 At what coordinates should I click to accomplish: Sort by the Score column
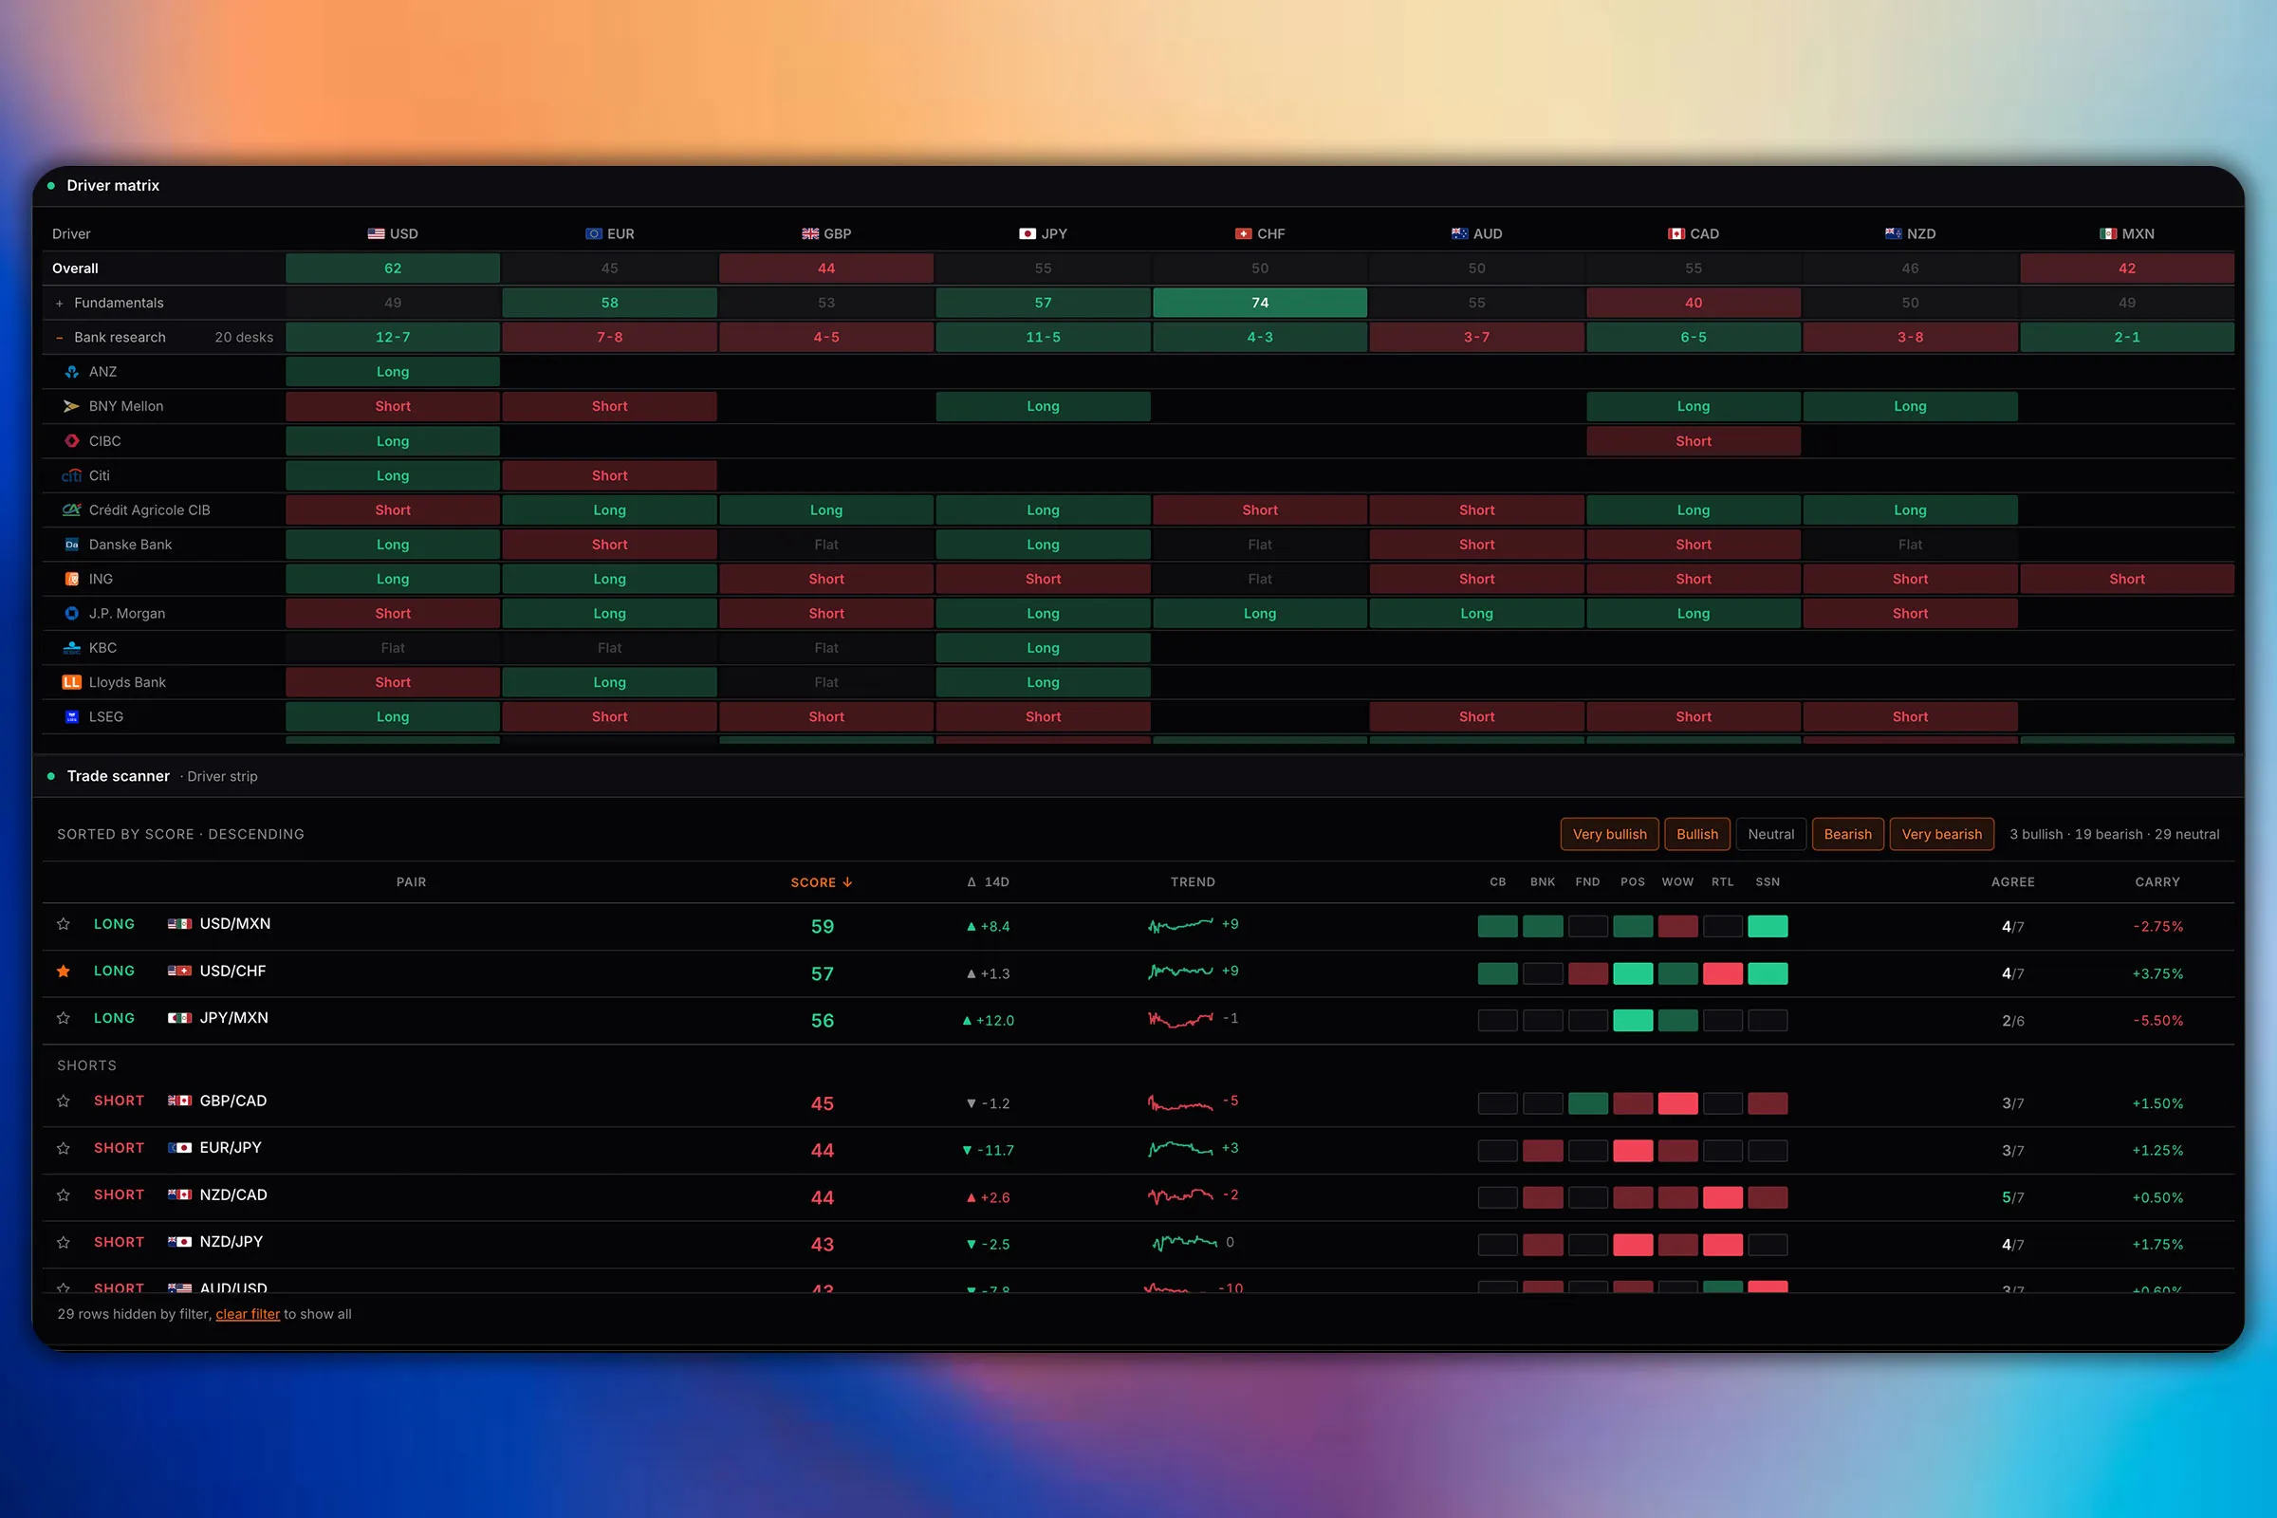[x=821, y=883]
